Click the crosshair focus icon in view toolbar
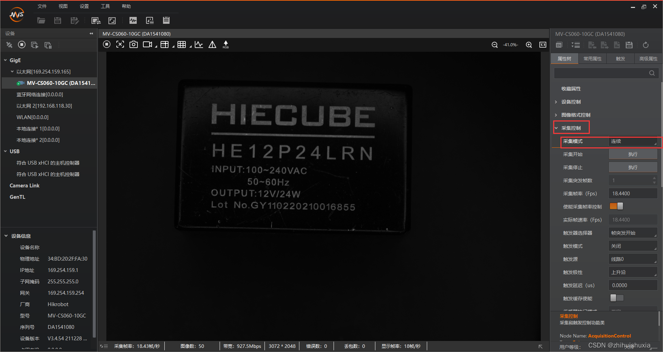 click(x=120, y=44)
